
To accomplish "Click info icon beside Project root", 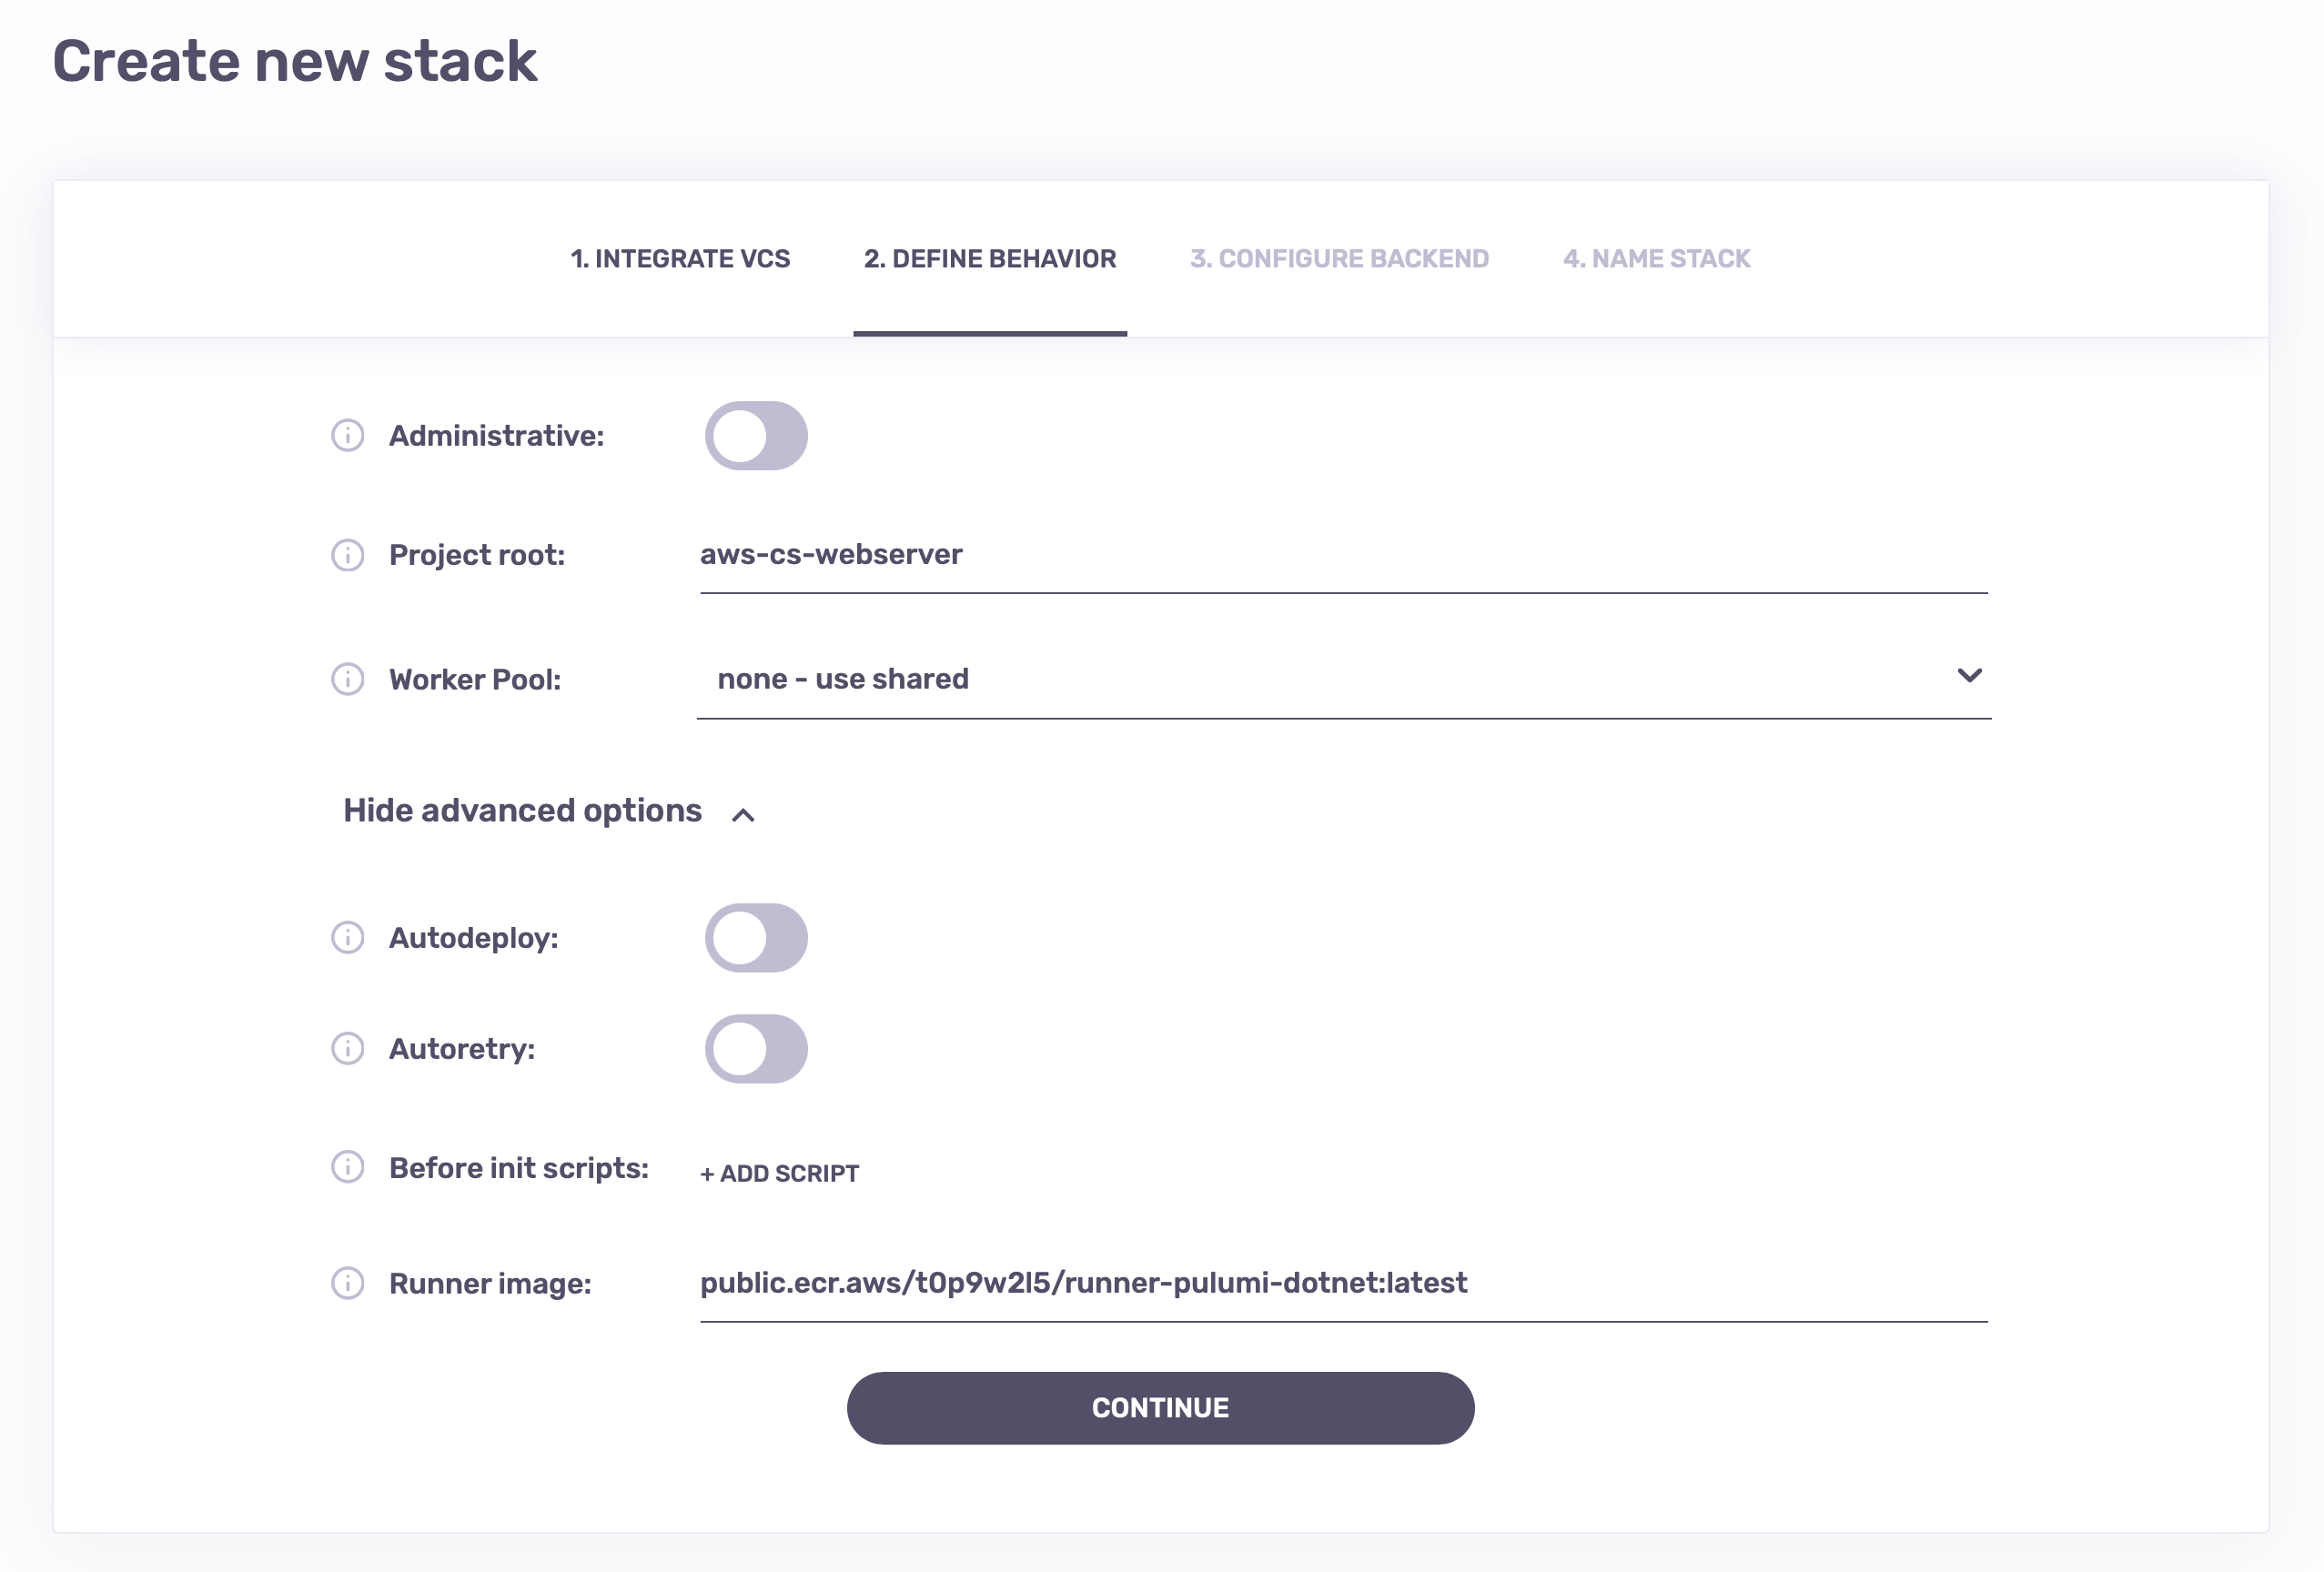I will point(347,555).
